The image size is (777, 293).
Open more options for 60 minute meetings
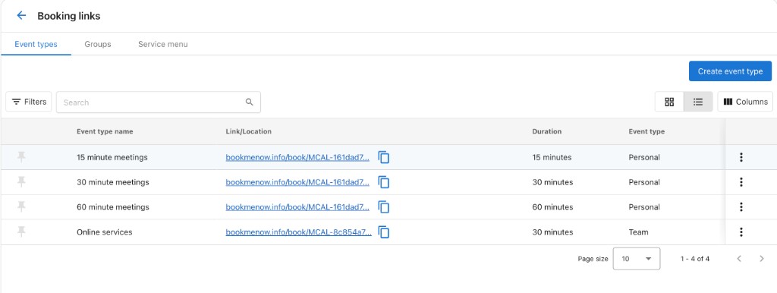[x=741, y=206]
